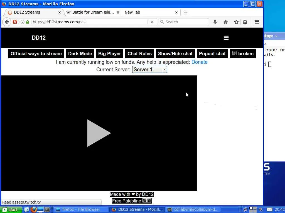This screenshot has height=213, width=285.
Task: Open a new tab with the plus button
Action: pos(186,12)
